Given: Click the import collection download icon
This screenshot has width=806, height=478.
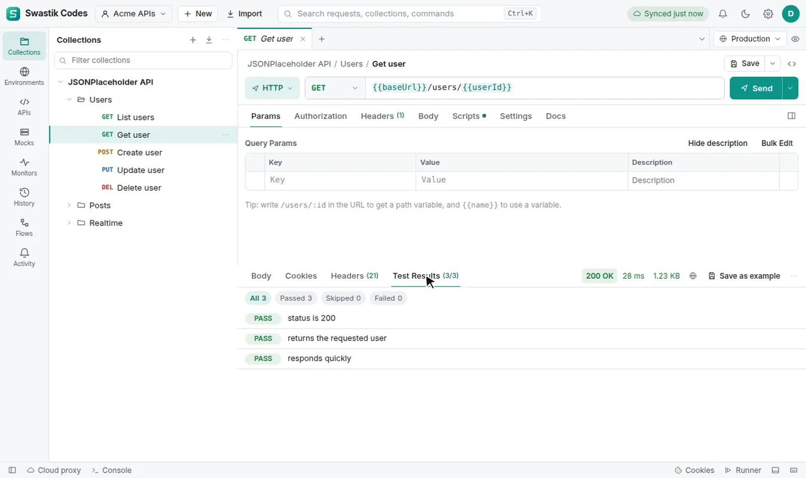Looking at the screenshot, I should coord(209,40).
